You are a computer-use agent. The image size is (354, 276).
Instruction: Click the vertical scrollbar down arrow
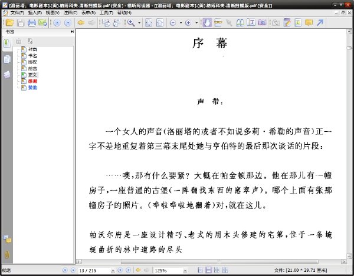[349, 257]
